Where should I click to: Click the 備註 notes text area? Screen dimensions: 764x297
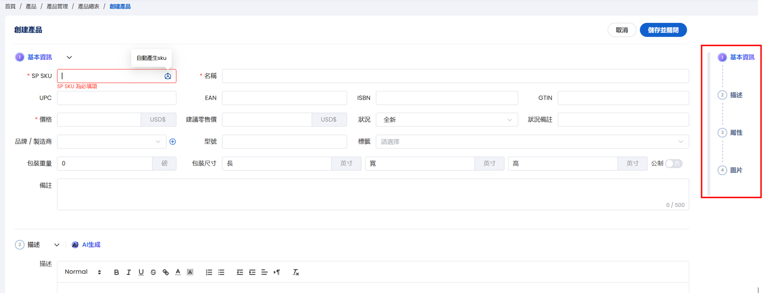[373, 194]
